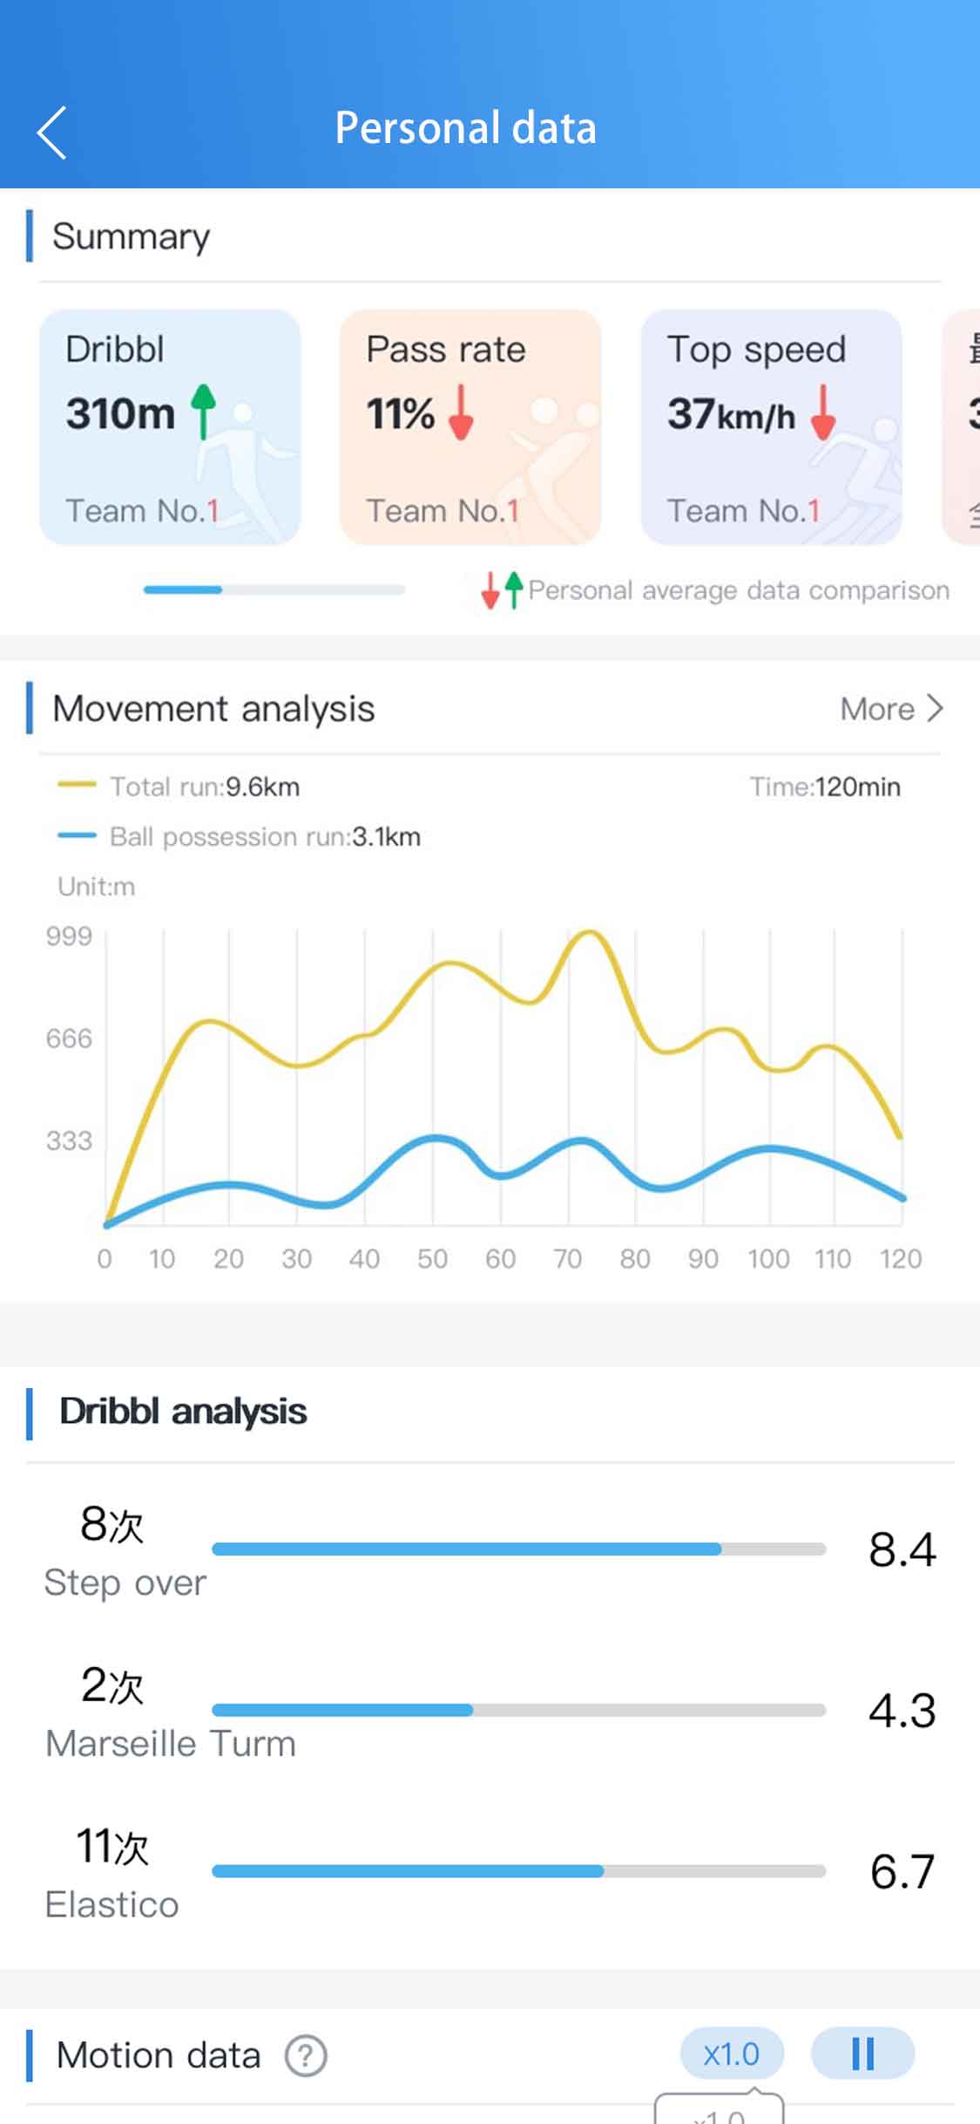
Task: Click the Step over progress bar
Action: click(x=519, y=1549)
